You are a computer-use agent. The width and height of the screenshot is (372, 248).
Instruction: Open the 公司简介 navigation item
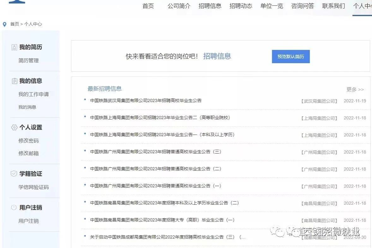179,6
